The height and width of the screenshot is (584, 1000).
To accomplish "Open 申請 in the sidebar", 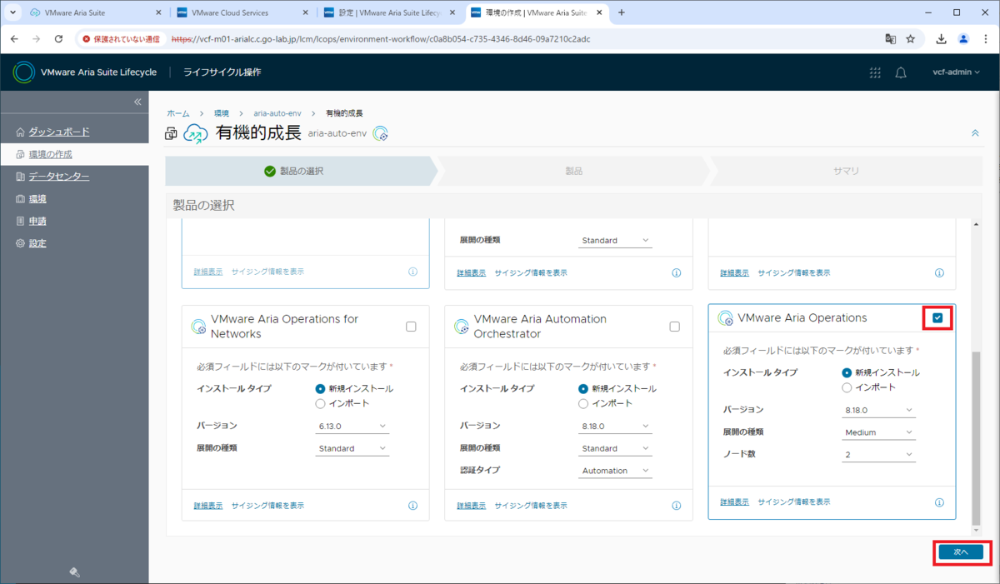I will tap(37, 222).
